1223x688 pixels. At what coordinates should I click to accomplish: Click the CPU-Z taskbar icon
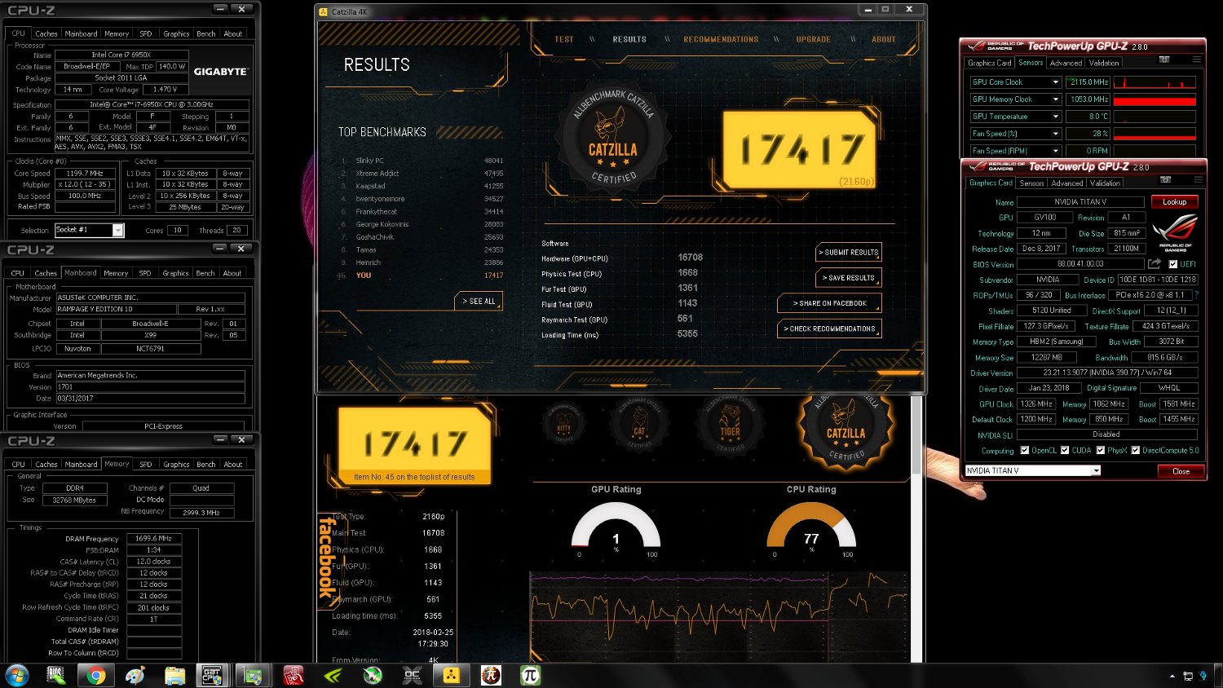click(x=214, y=675)
